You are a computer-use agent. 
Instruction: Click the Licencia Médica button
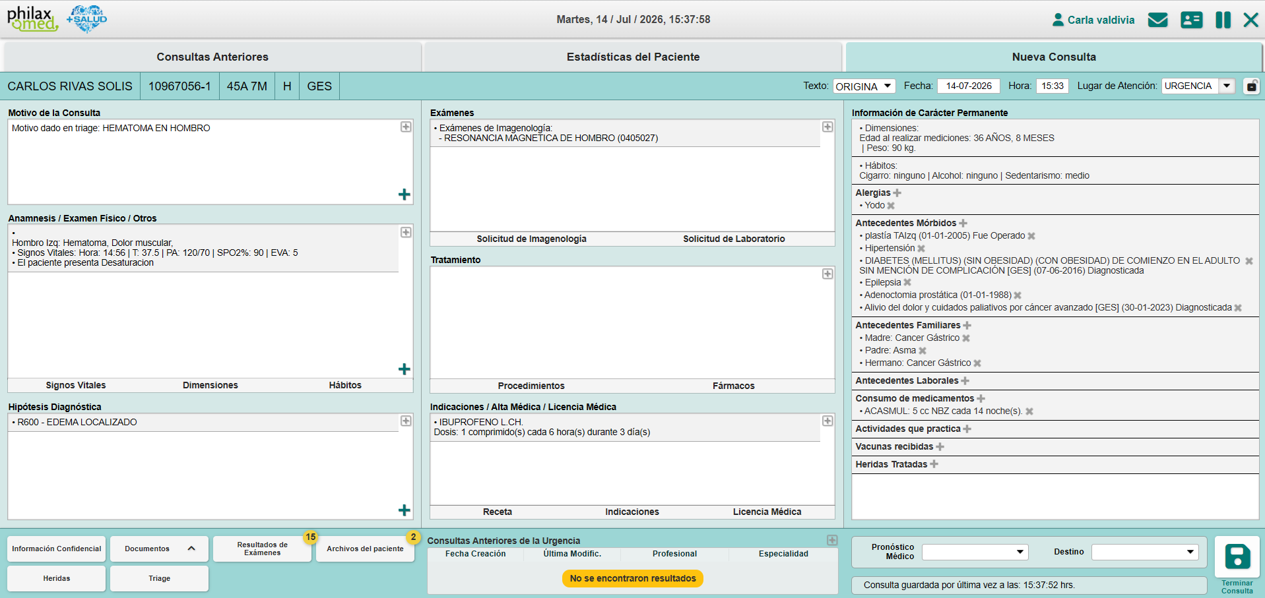click(x=767, y=512)
